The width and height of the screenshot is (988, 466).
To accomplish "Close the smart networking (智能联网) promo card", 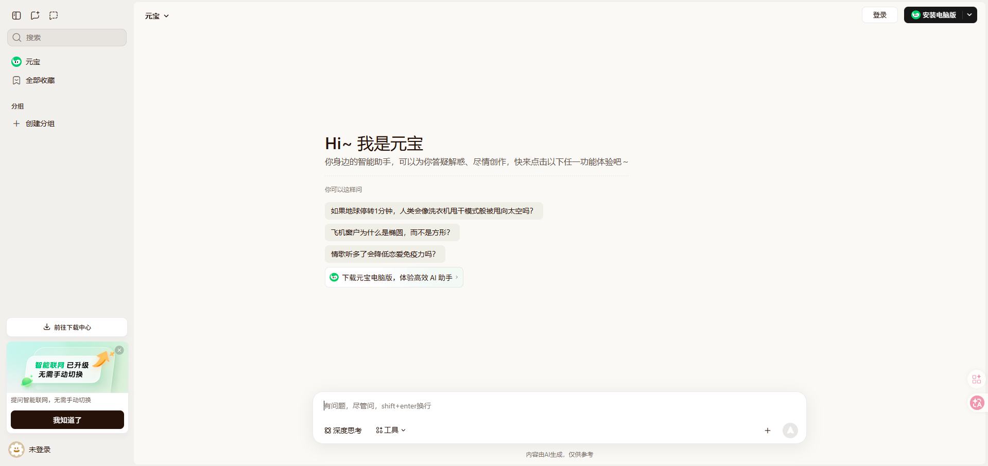I will click(119, 350).
